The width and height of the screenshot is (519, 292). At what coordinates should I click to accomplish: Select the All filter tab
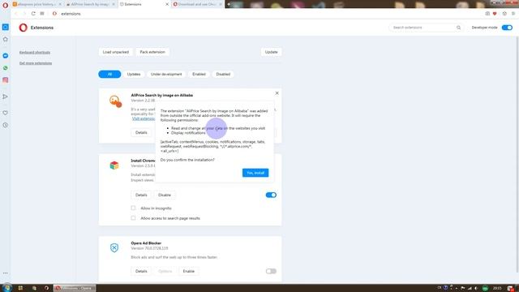109,74
